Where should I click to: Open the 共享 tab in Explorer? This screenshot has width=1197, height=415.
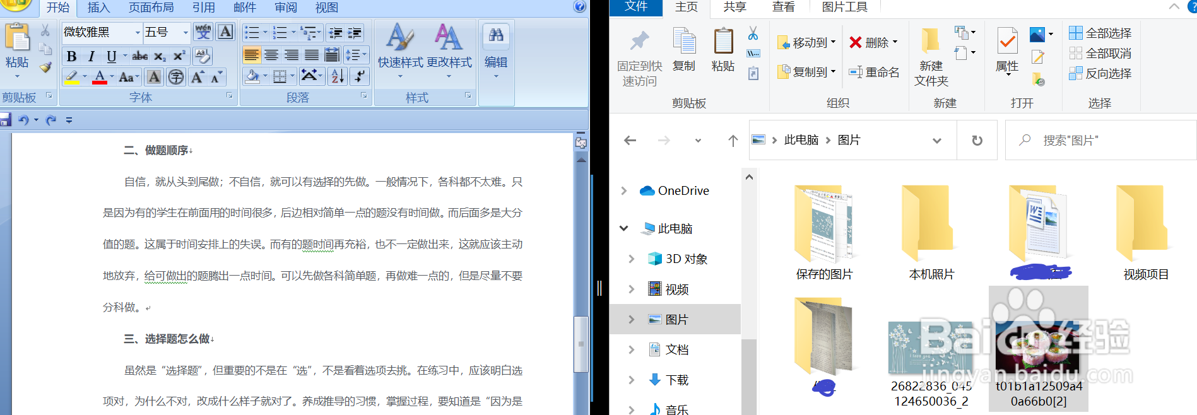(734, 7)
